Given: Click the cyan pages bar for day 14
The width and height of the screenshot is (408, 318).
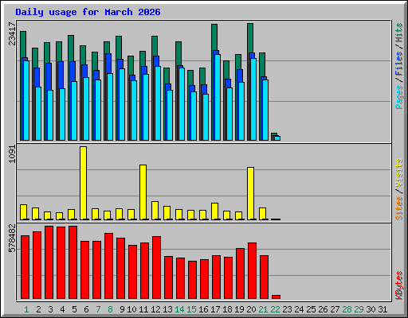Looking at the screenshot, I should [x=182, y=104].
